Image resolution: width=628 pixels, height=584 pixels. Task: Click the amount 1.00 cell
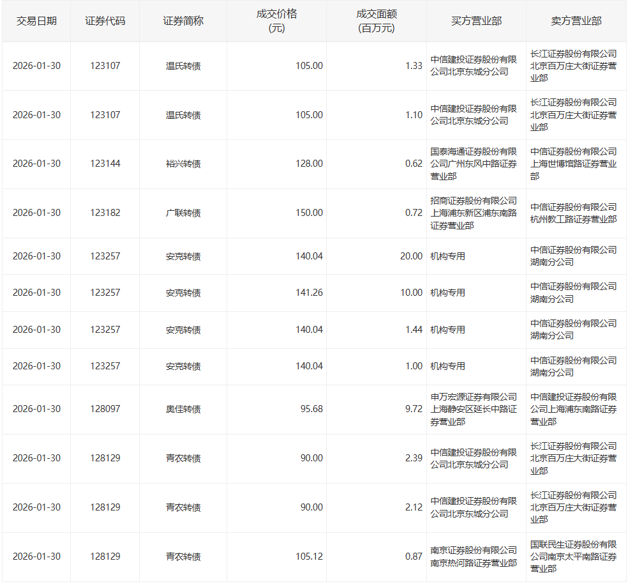(377, 366)
